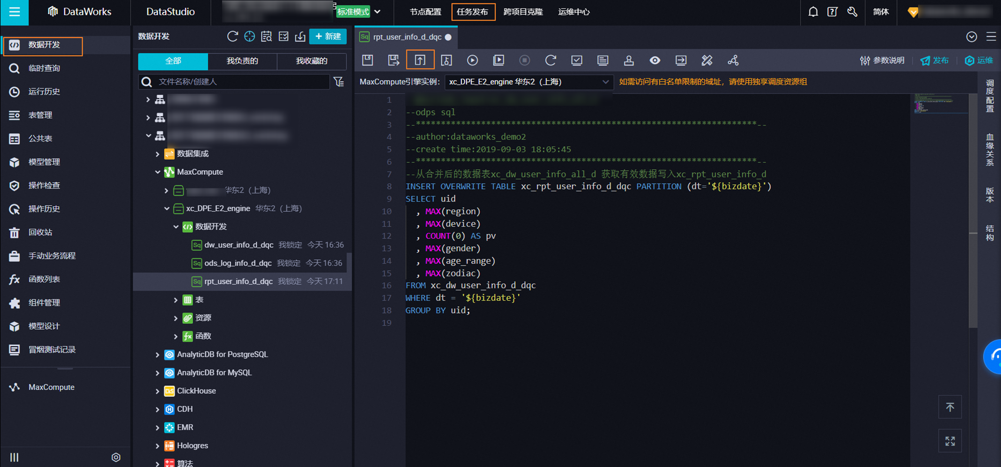Screen dimensions: 1001x467
Task: Select the 数据开发 sidebar item
Action: pyautogui.click(x=43, y=46)
